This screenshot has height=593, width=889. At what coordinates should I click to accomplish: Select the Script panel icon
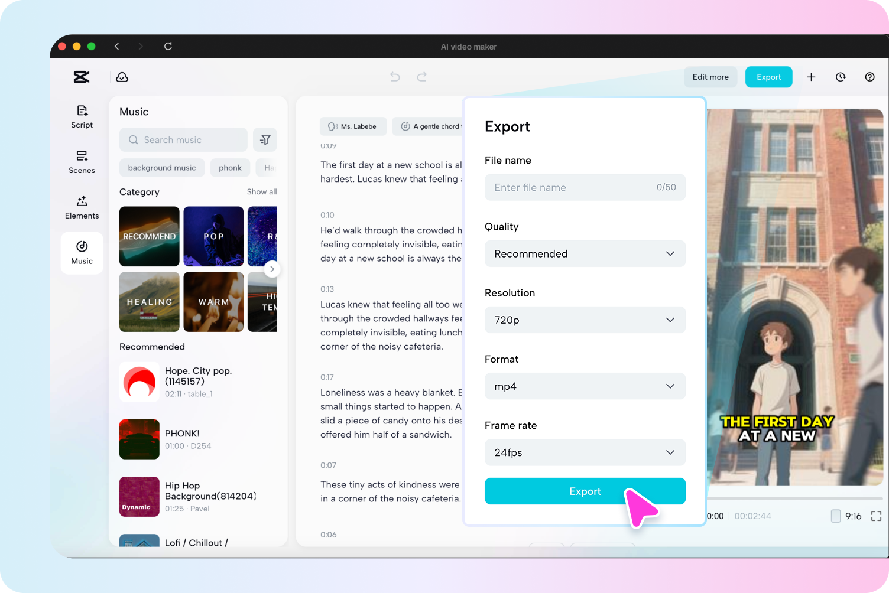tap(82, 116)
